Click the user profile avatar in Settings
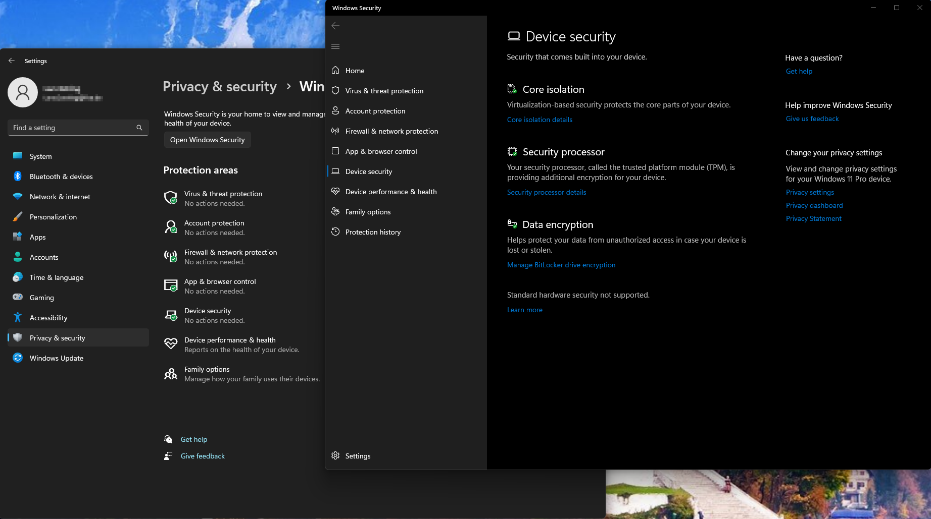Image resolution: width=931 pixels, height=519 pixels. [x=23, y=92]
